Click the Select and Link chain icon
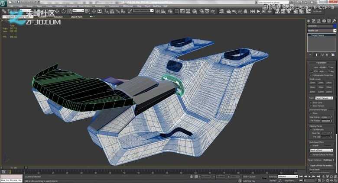This screenshot has width=338, height=183. tap(4, 11)
